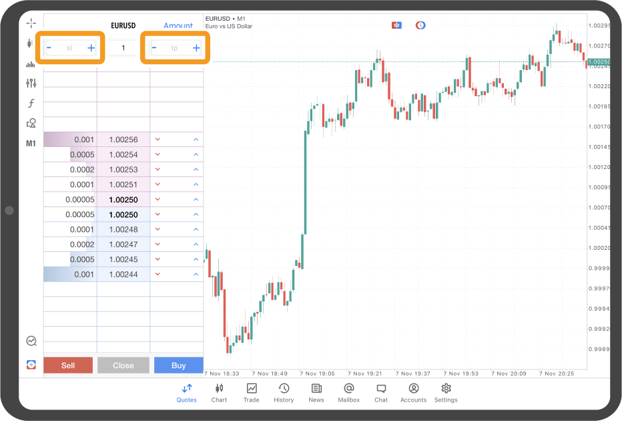Open the indicators f icon

pyautogui.click(x=31, y=104)
